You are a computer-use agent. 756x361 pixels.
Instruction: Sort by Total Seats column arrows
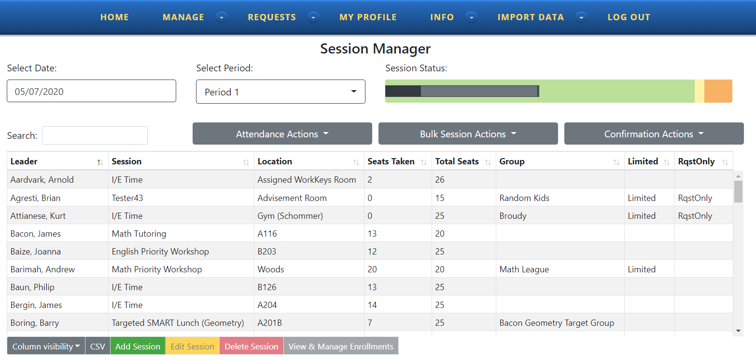(x=488, y=162)
